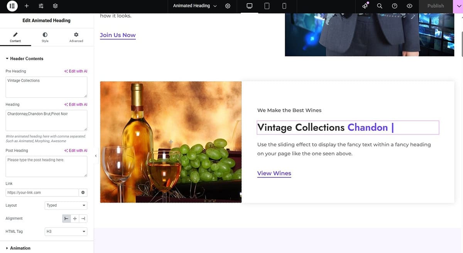Switch to the Style tab
This screenshot has width=463, height=253.
(x=45, y=37)
